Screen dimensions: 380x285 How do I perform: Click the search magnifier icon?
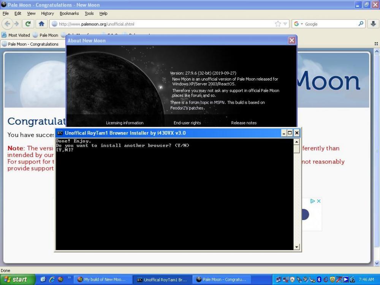coord(361,24)
